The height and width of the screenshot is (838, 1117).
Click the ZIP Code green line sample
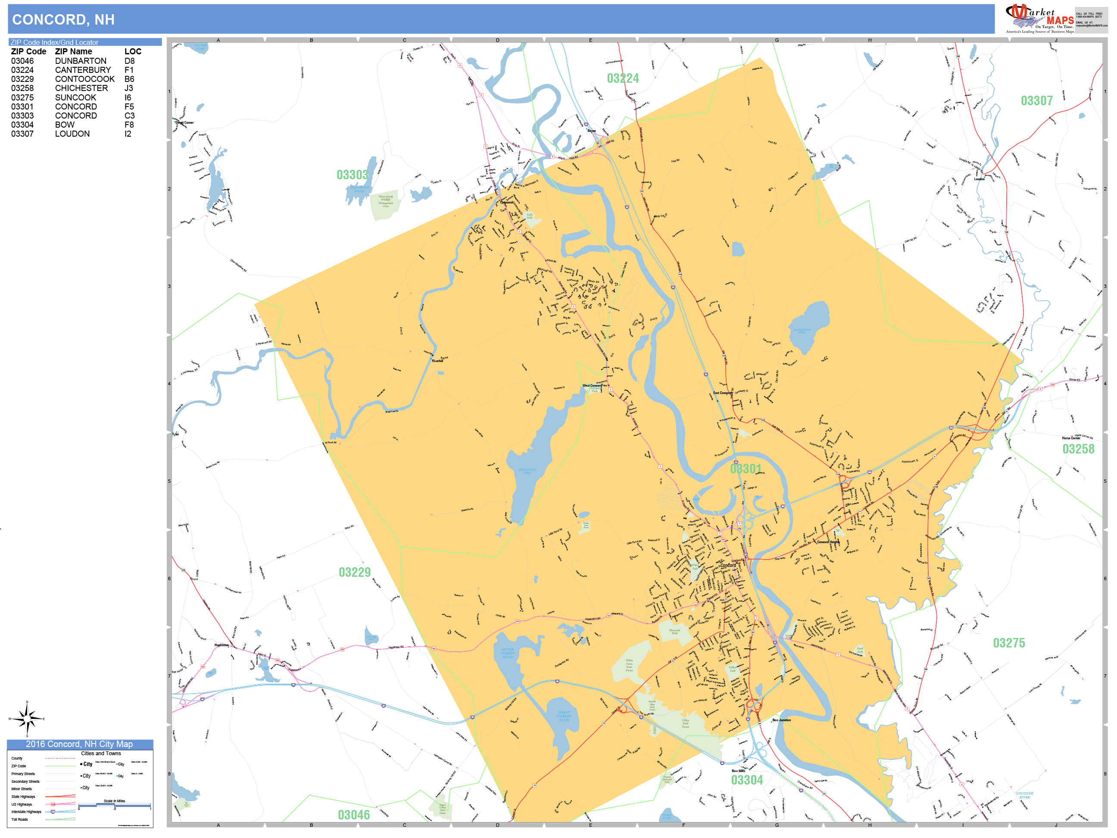click(x=60, y=766)
